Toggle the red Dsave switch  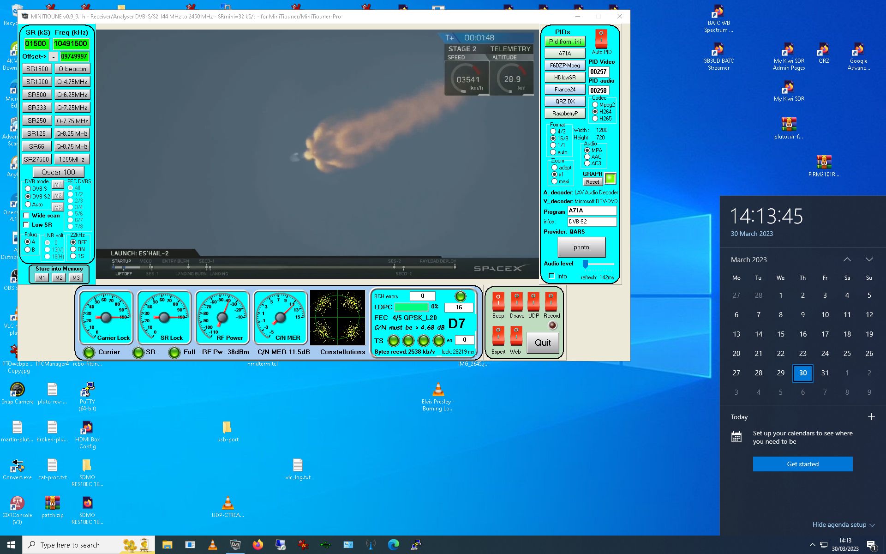pyautogui.click(x=516, y=301)
